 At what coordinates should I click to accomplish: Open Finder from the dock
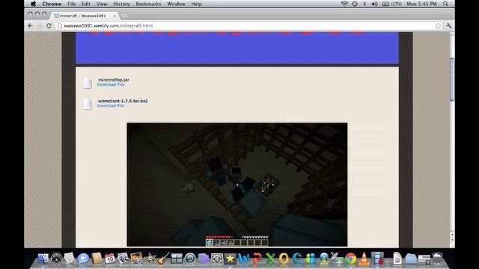[43, 259]
